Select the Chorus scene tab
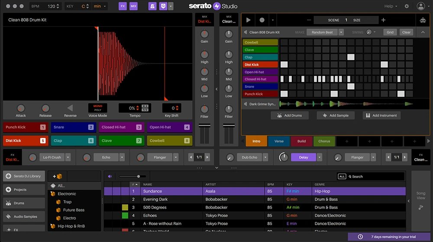Viewport: 433px width, 242px height. 324,141
